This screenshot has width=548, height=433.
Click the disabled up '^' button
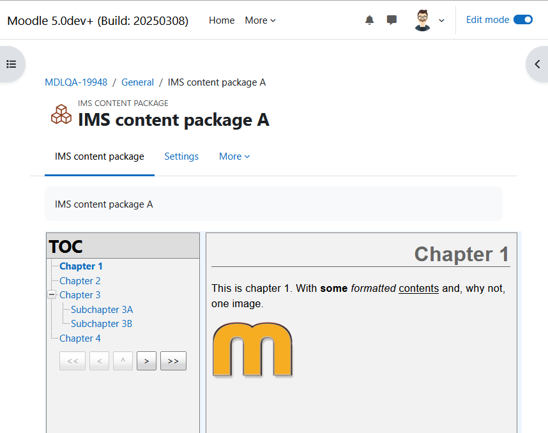(123, 361)
